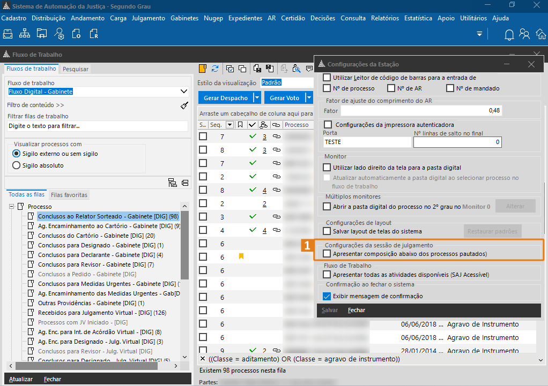Click Fechar in Configurações da Estação window
Viewport: 548px width, 386px height.
tap(357, 310)
